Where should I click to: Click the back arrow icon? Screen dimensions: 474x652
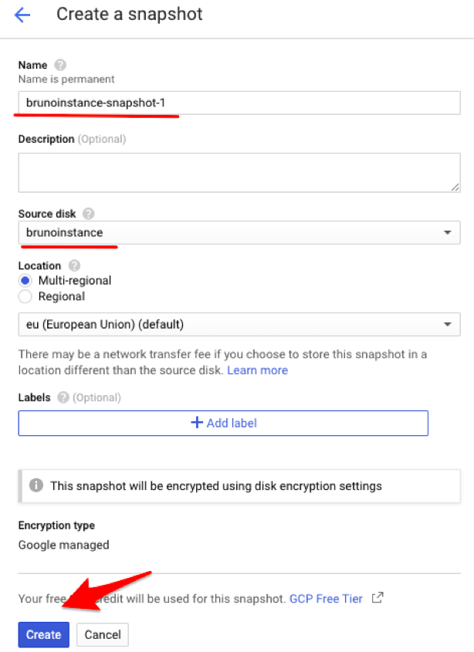22,15
